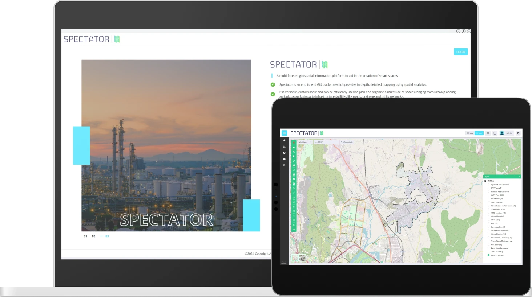Viewport: 532px width, 297px height.
Task: Go to slide 02 of the carousel
Action: tap(93, 236)
